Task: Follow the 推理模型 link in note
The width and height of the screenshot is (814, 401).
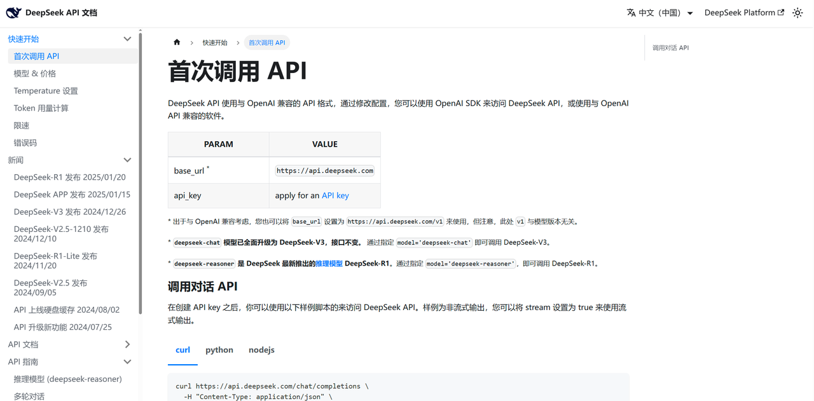Action: [329, 263]
